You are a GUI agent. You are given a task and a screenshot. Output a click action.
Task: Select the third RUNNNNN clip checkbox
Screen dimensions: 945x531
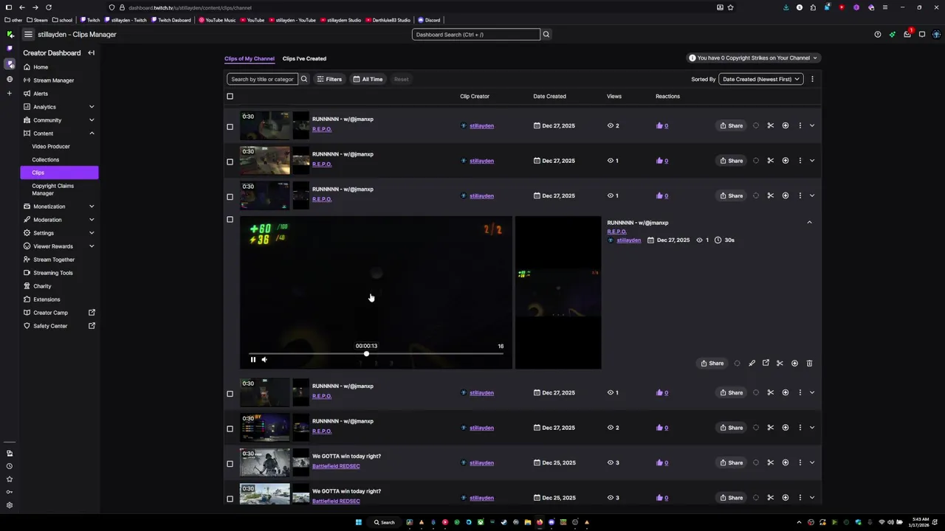point(230,197)
